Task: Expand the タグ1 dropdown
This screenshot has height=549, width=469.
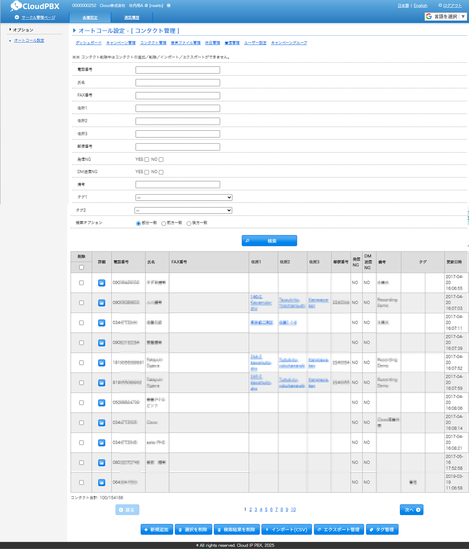Action: tap(184, 198)
